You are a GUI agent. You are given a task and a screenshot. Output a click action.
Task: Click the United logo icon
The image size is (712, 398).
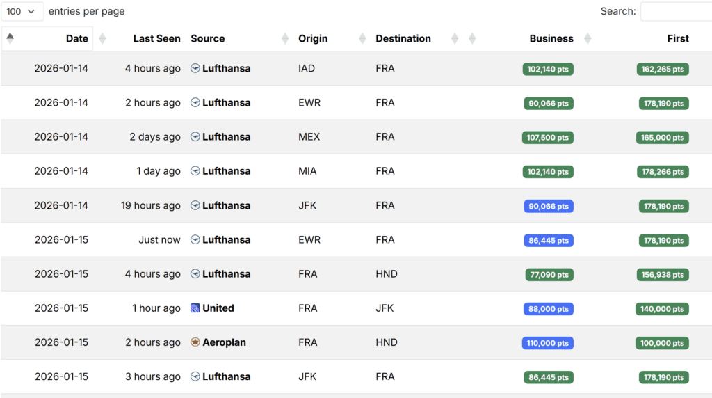[x=195, y=308]
